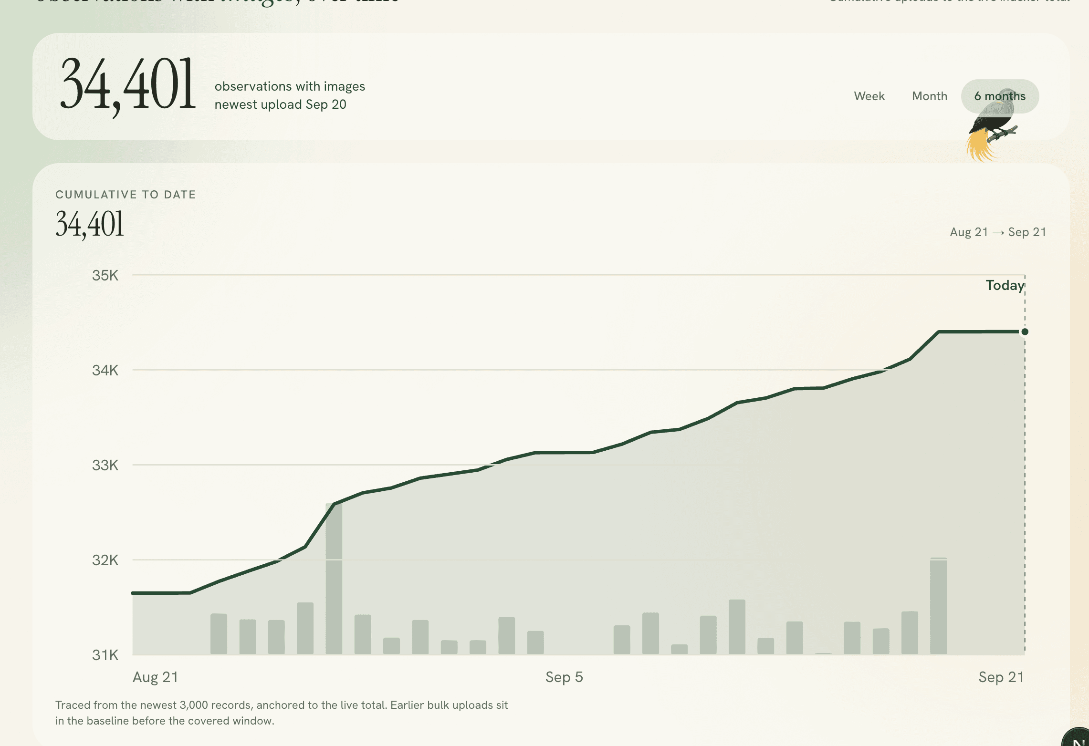Click the 31K axis label
Image resolution: width=1089 pixels, height=746 pixels.
105,655
